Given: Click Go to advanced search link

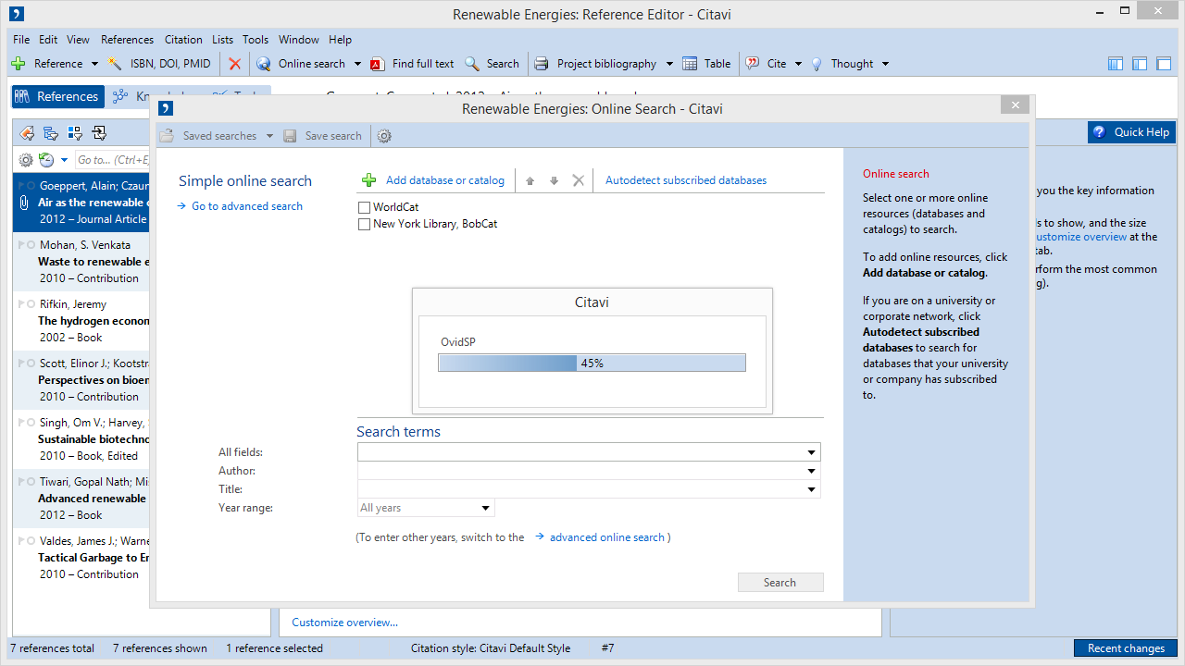Looking at the screenshot, I should click(247, 206).
